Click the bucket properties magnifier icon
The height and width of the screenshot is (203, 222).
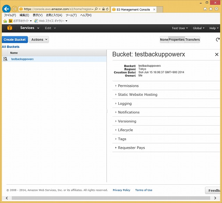5,59
